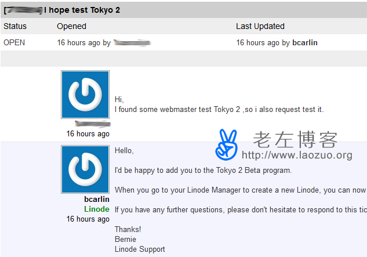The image size is (367, 257).
Task: Click the Last Updated column header
Action: tap(260, 26)
